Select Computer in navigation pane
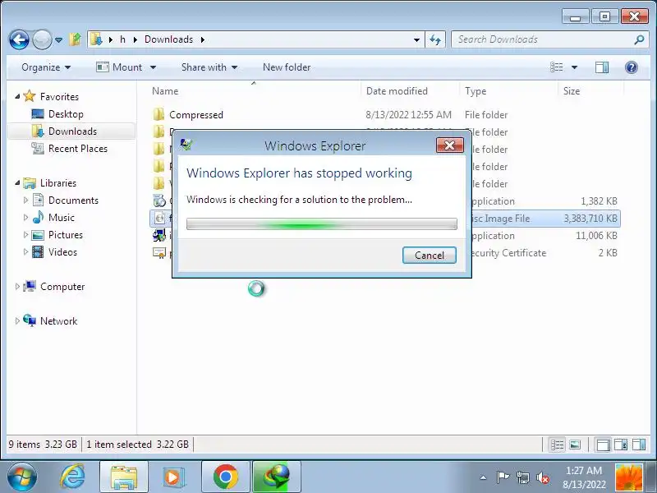 tap(62, 286)
